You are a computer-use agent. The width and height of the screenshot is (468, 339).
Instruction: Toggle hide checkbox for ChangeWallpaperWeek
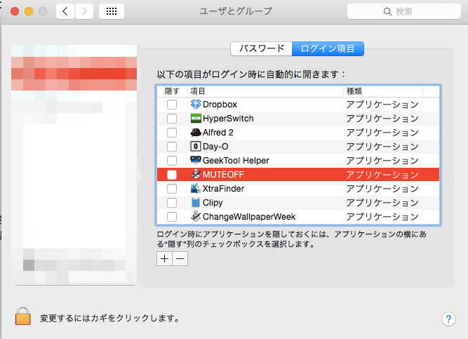coord(172,217)
